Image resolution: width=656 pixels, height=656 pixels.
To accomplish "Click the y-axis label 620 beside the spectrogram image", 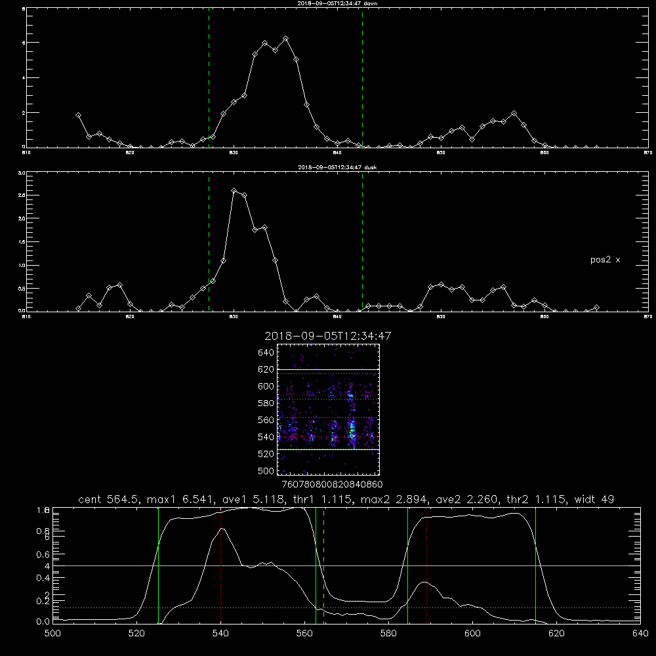I will click(x=266, y=369).
